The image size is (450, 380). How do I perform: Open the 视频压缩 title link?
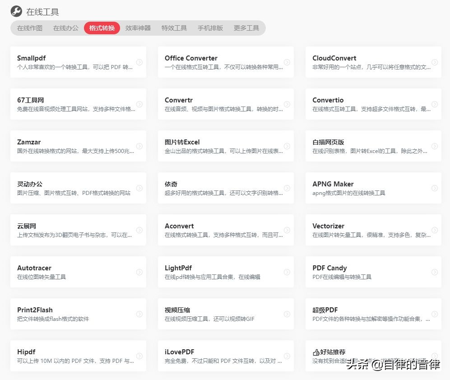click(177, 310)
